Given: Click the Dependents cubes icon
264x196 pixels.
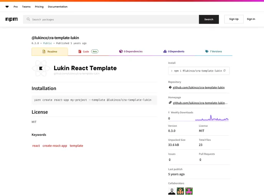Looking at the screenshot, I should pyautogui.click(x=165, y=51).
